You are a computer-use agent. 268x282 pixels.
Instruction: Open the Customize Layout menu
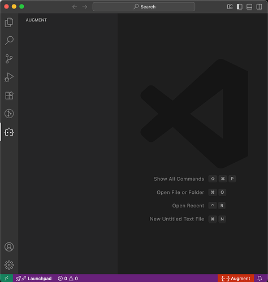pyautogui.click(x=230, y=7)
